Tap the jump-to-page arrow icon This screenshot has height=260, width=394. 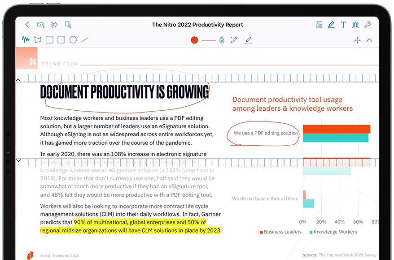pos(54,25)
